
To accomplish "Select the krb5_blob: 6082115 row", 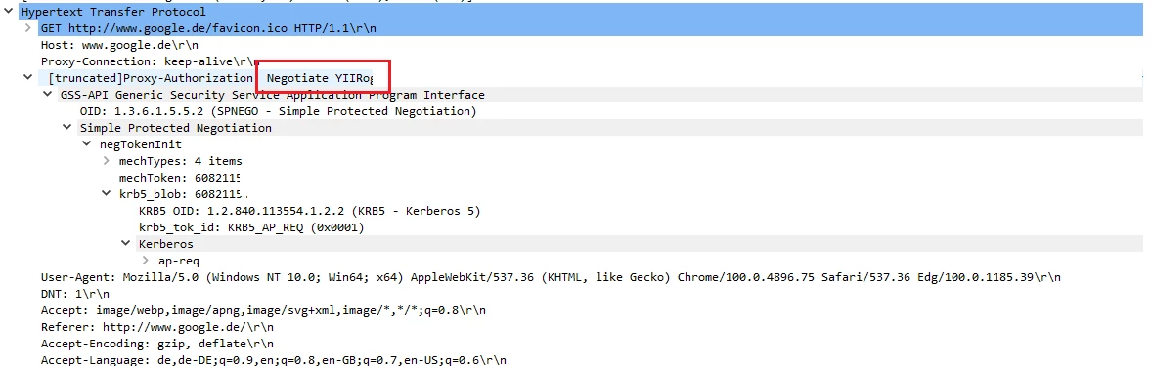I will [183, 194].
